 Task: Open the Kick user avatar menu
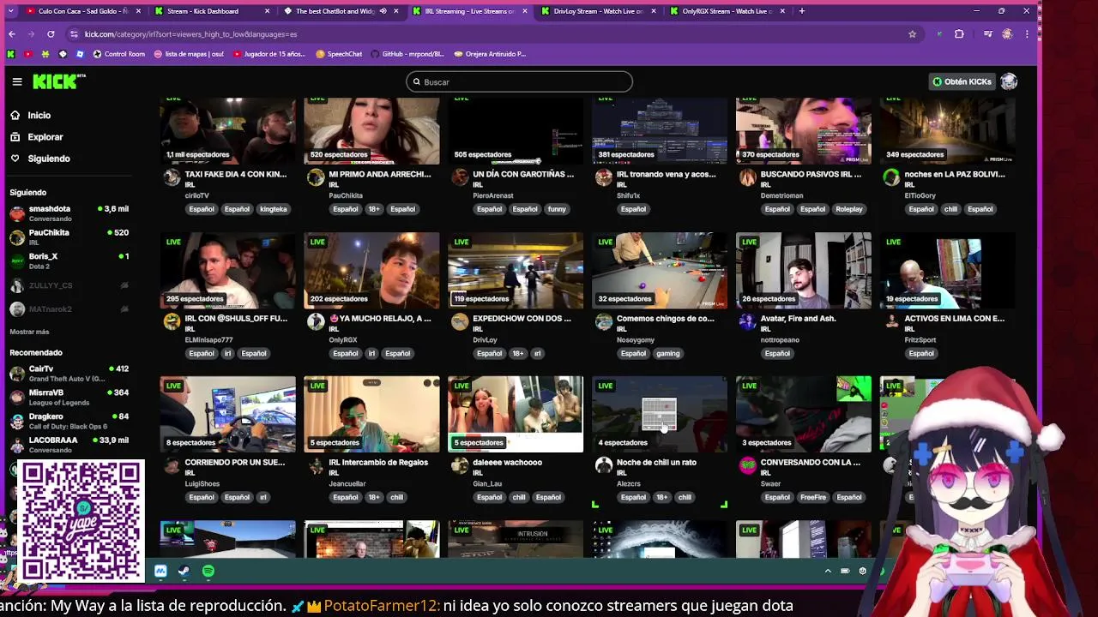pyautogui.click(x=1009, y=81)
